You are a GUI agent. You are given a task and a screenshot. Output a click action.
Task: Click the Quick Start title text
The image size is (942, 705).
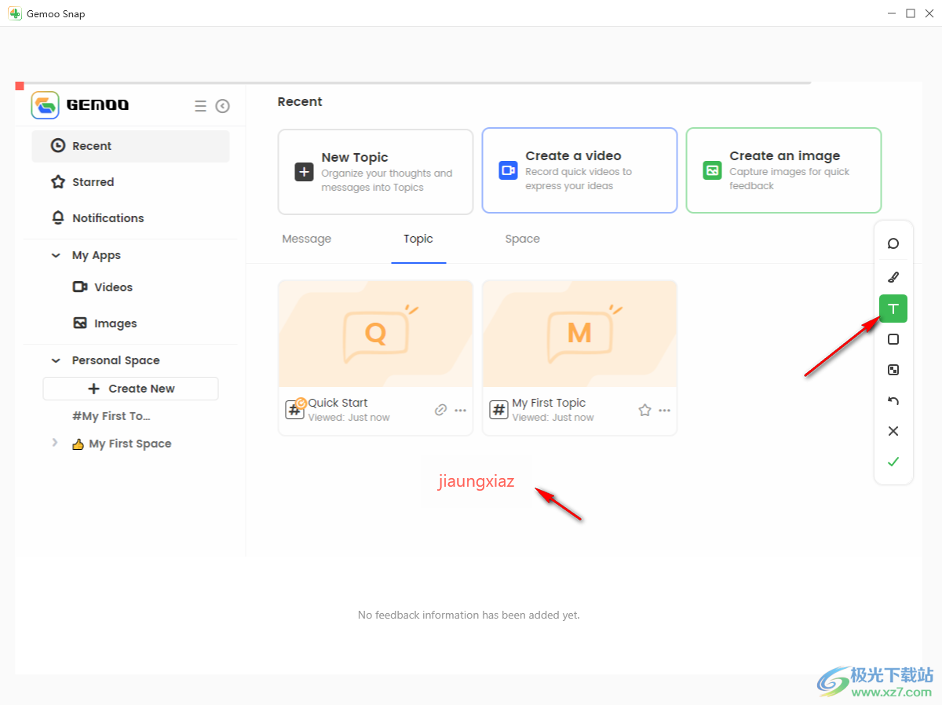(338, 403)
